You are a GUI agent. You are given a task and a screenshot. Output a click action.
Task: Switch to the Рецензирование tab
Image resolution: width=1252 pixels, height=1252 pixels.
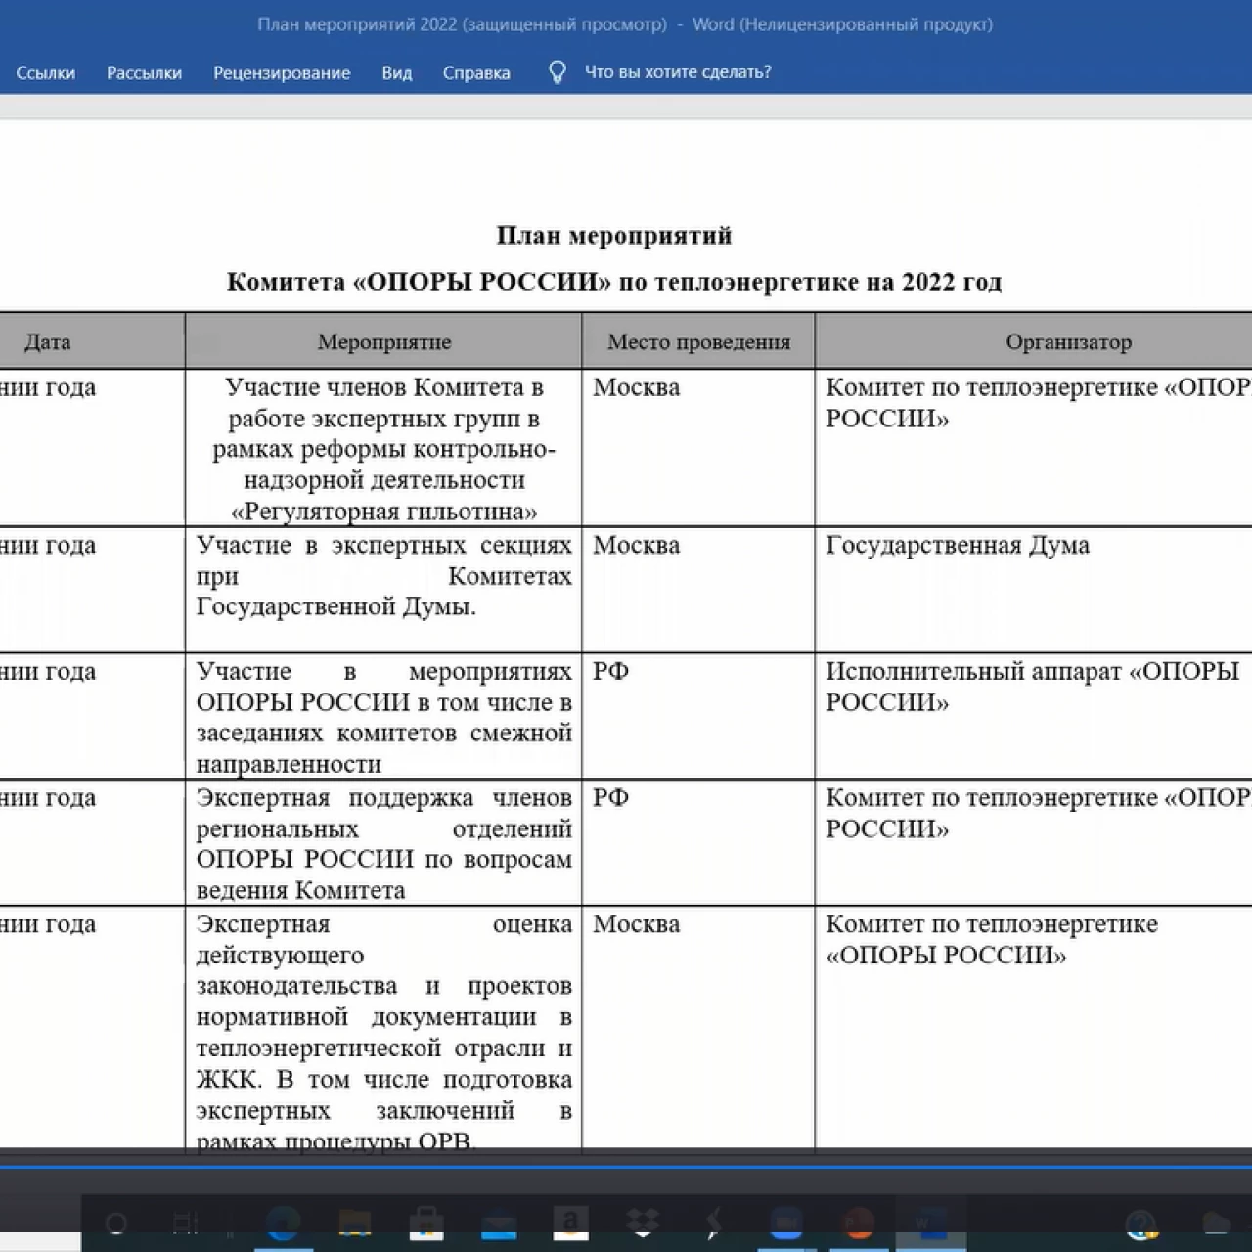(282, 72)
